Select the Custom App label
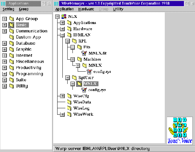The image size is (195, 152). 28,37
